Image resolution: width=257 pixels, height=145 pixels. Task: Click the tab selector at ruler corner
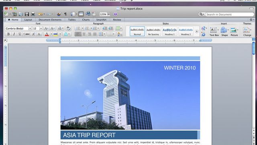point(6,40)
